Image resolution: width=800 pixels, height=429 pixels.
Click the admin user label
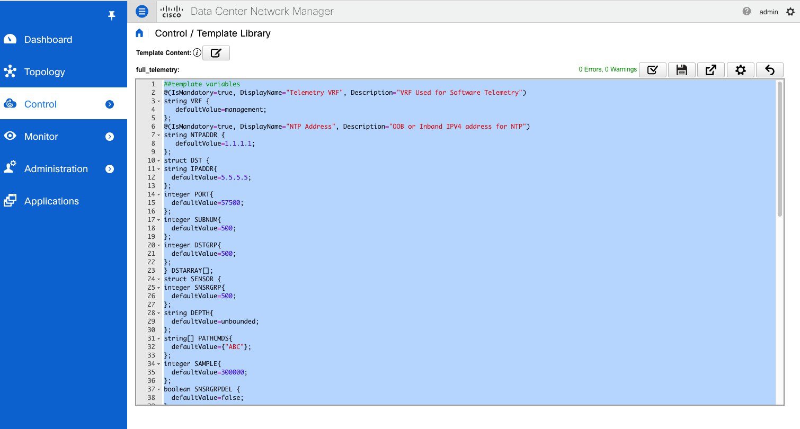(x=769, y=12)
